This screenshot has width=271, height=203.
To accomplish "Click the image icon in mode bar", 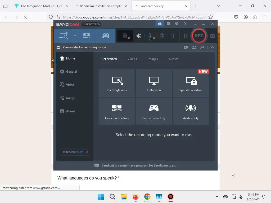I will [x=194, y=47].
